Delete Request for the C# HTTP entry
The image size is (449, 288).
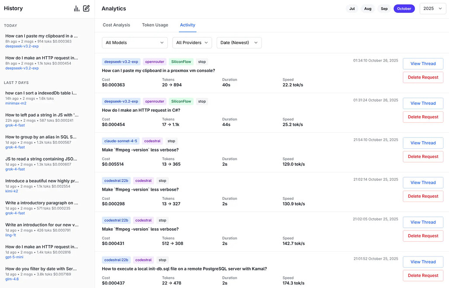pos(423,117)
